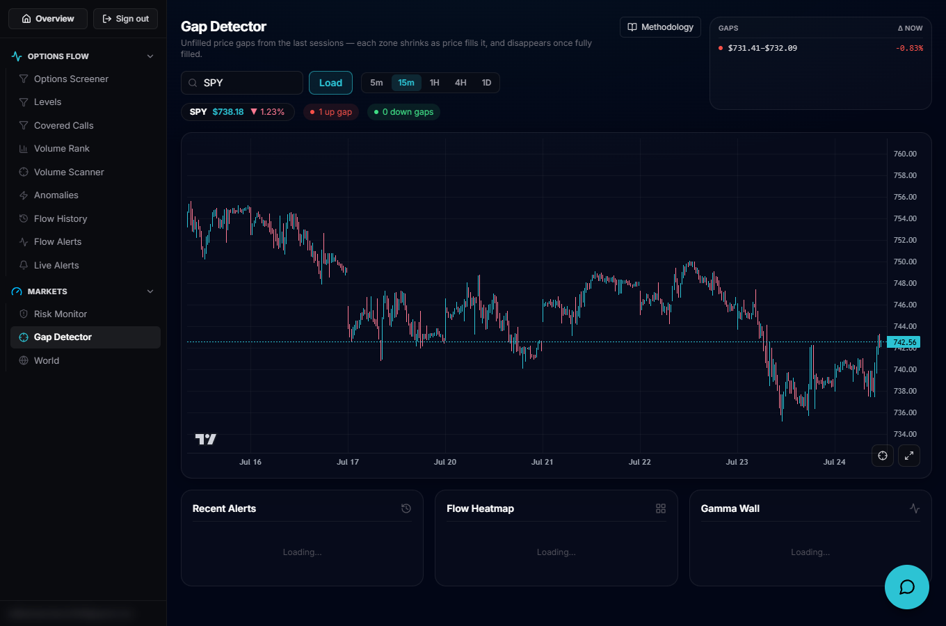This screenshot has height=626, width=946.
Task: Click the Methodology book icon
Action: tap(632, 27)
